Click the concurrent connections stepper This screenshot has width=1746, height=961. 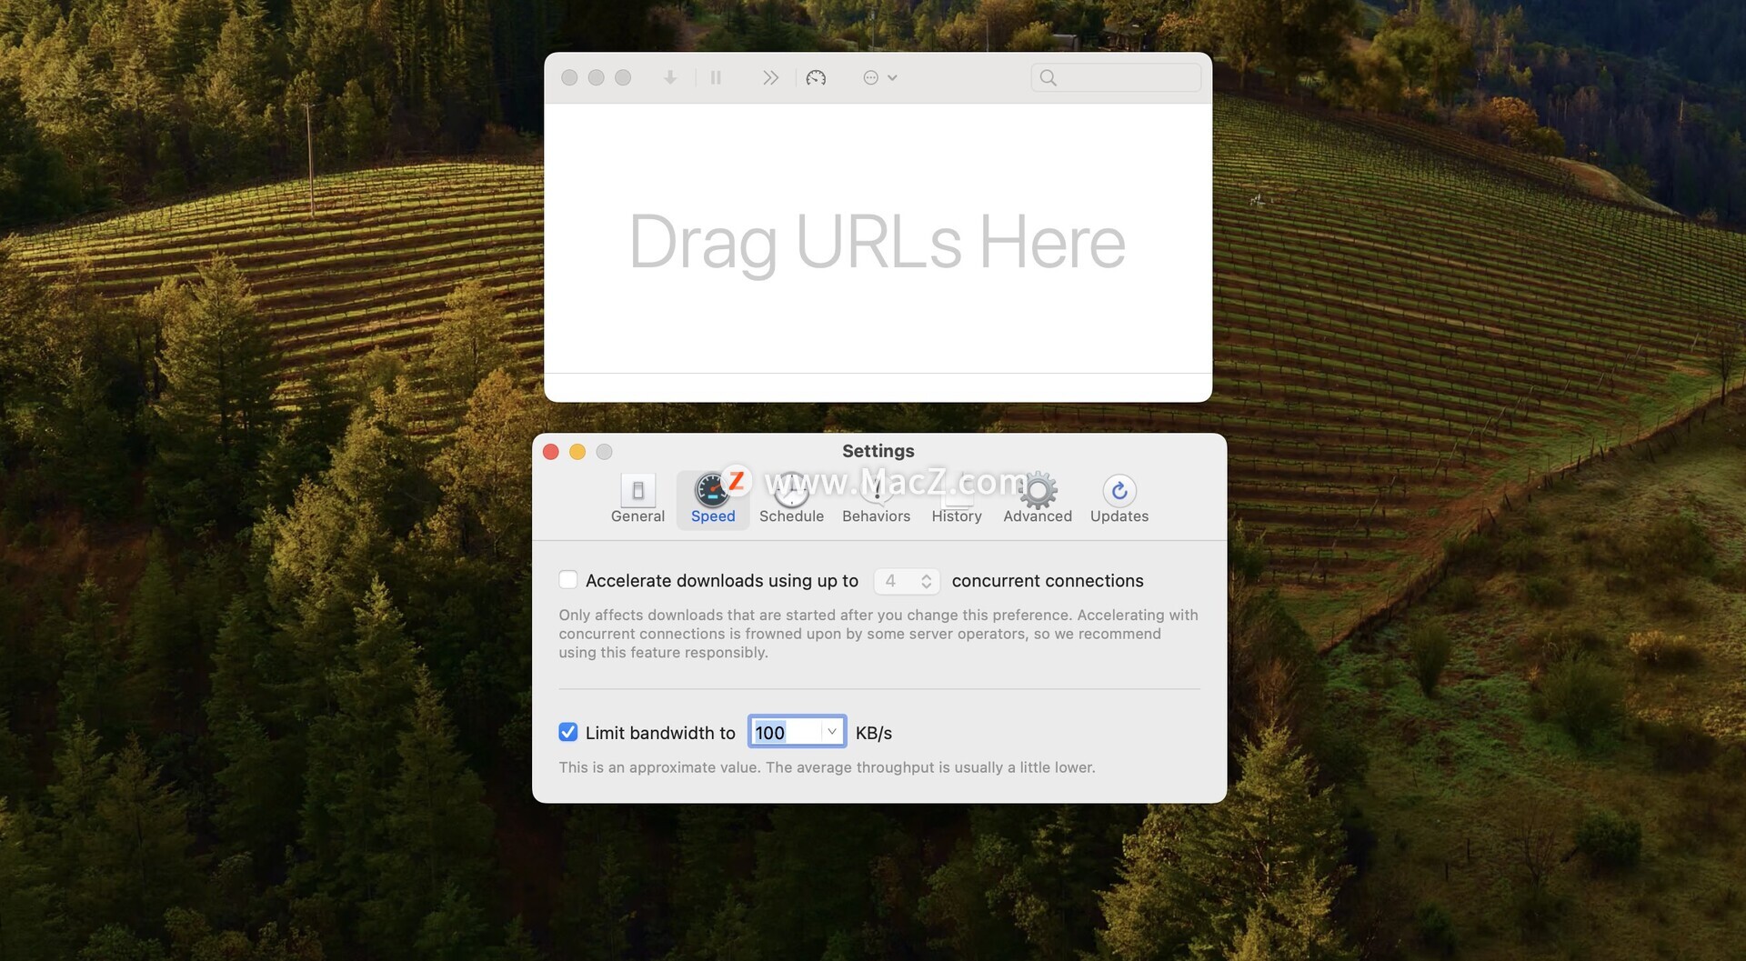point(926,581)
